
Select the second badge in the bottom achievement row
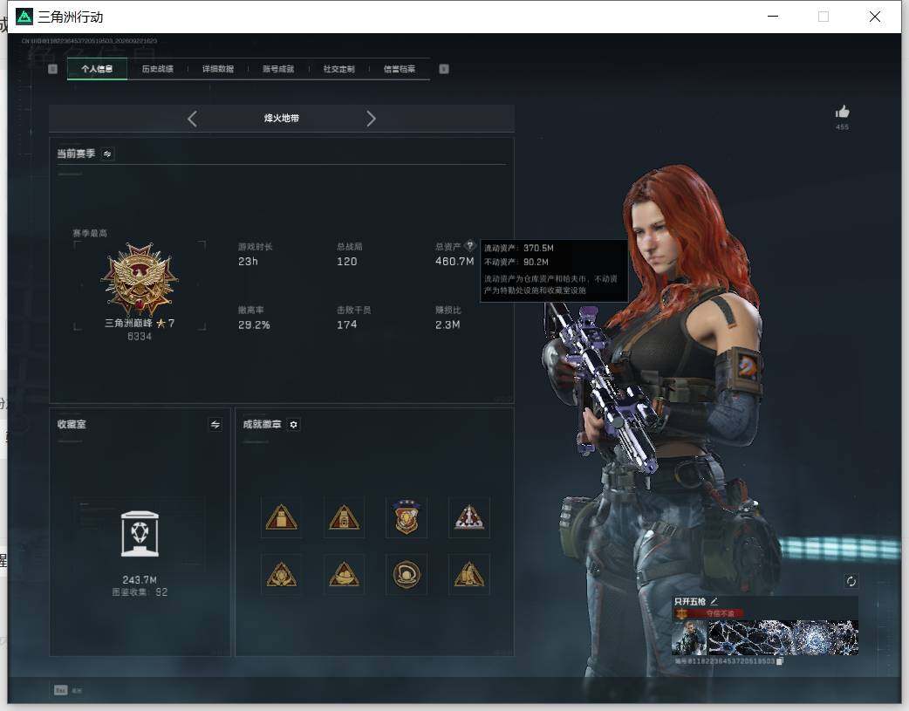(344, 575)
